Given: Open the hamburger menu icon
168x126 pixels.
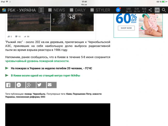Looking at the screenshot, I should [x=41, y=10].
